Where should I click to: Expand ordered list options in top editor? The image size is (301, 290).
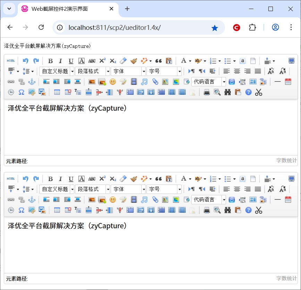[220, 61]
